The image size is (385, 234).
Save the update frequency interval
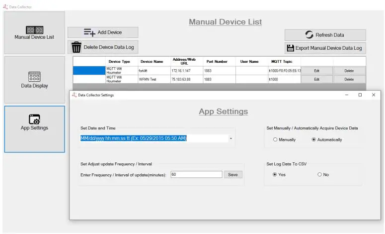pyautogui.click(x=233, y=174)
